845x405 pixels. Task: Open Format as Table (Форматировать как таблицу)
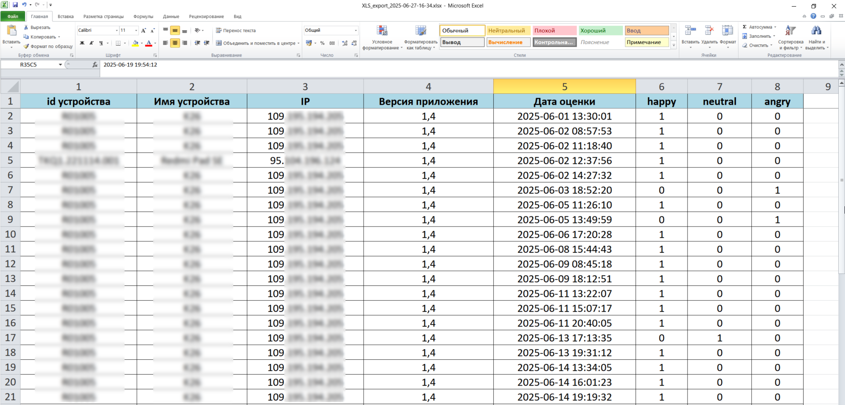click(x=421, y=37)
